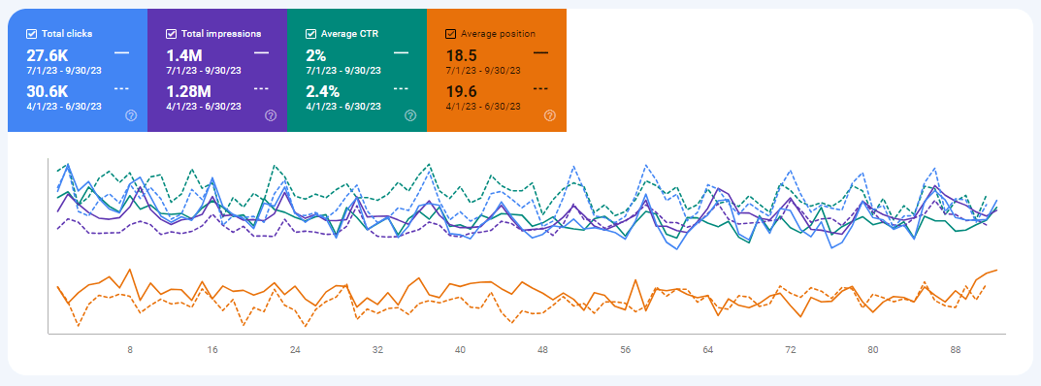Click the 7/1/23 - 9/30/23 date under 18.5
This screenshot has width=1041, height=386.
[482, 70]
